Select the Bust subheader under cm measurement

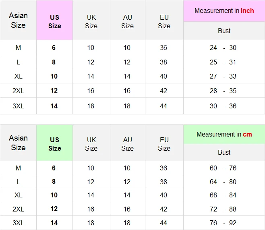pos(224,152)
